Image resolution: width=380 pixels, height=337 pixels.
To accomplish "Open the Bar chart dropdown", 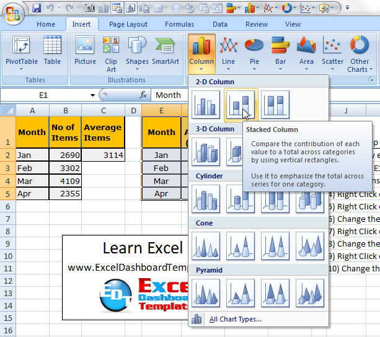I will click(280, 53).
